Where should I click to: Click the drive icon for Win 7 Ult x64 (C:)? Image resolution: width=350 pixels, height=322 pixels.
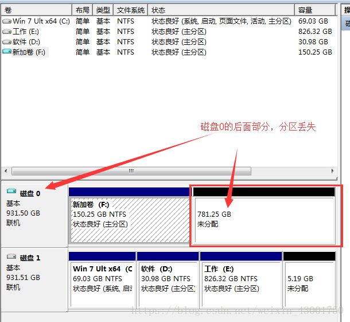click(7, 21)
